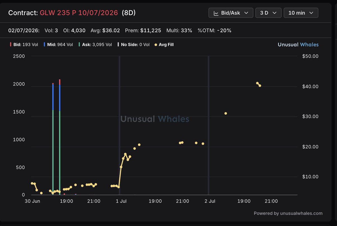Toggle the Mid 964 Vol legend series
This screenshot has height=226, width=337.
pos(58,44)
